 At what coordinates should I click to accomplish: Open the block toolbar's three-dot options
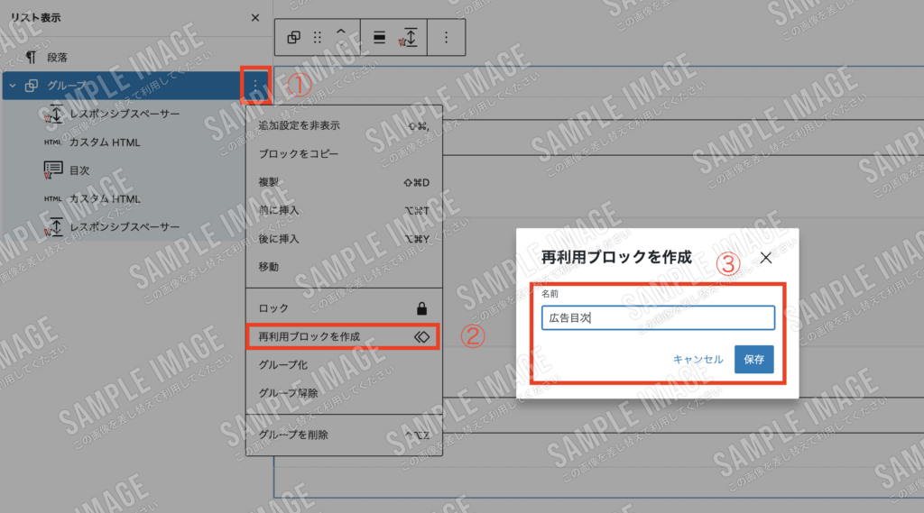445,38
